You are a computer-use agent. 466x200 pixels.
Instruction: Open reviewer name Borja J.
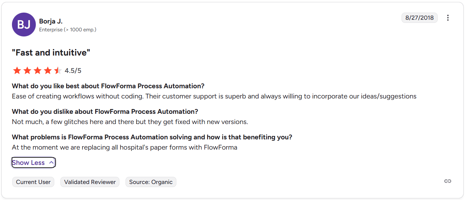tap(51, 21)
